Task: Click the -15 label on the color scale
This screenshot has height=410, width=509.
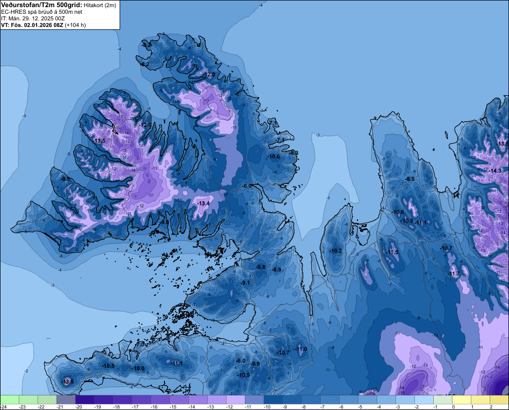Action: (173, 407)
